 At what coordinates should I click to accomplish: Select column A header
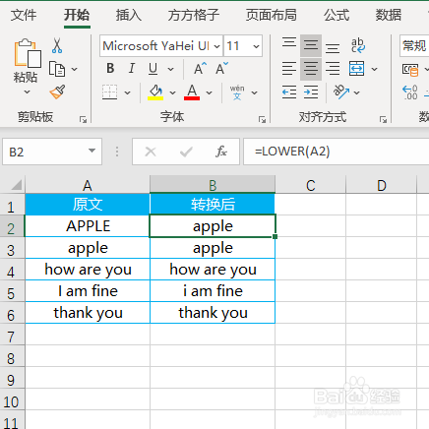tap(88, 185)
